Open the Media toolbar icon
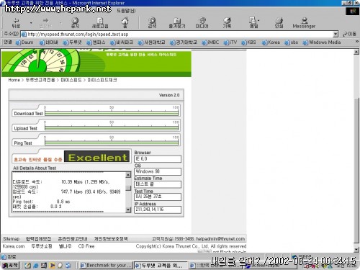This screenshot has height=270, width=360. (202, 23)
